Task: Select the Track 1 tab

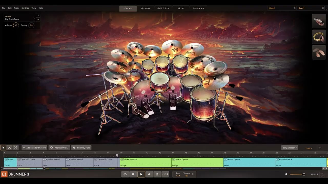Action: tap(309, 148)
